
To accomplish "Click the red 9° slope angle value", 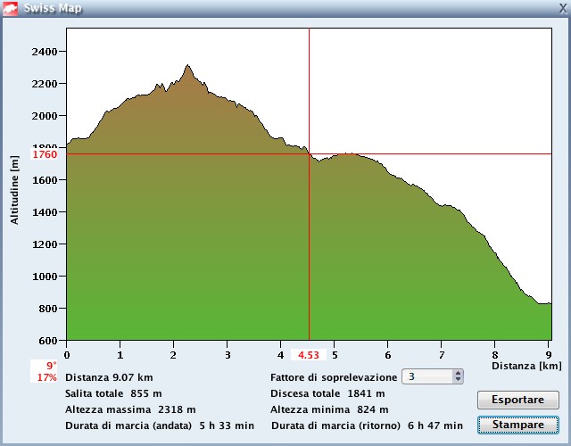I will point(49,366).
